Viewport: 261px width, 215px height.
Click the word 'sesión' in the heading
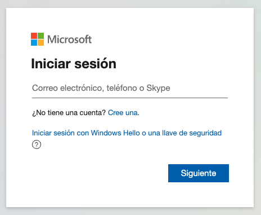95,64
